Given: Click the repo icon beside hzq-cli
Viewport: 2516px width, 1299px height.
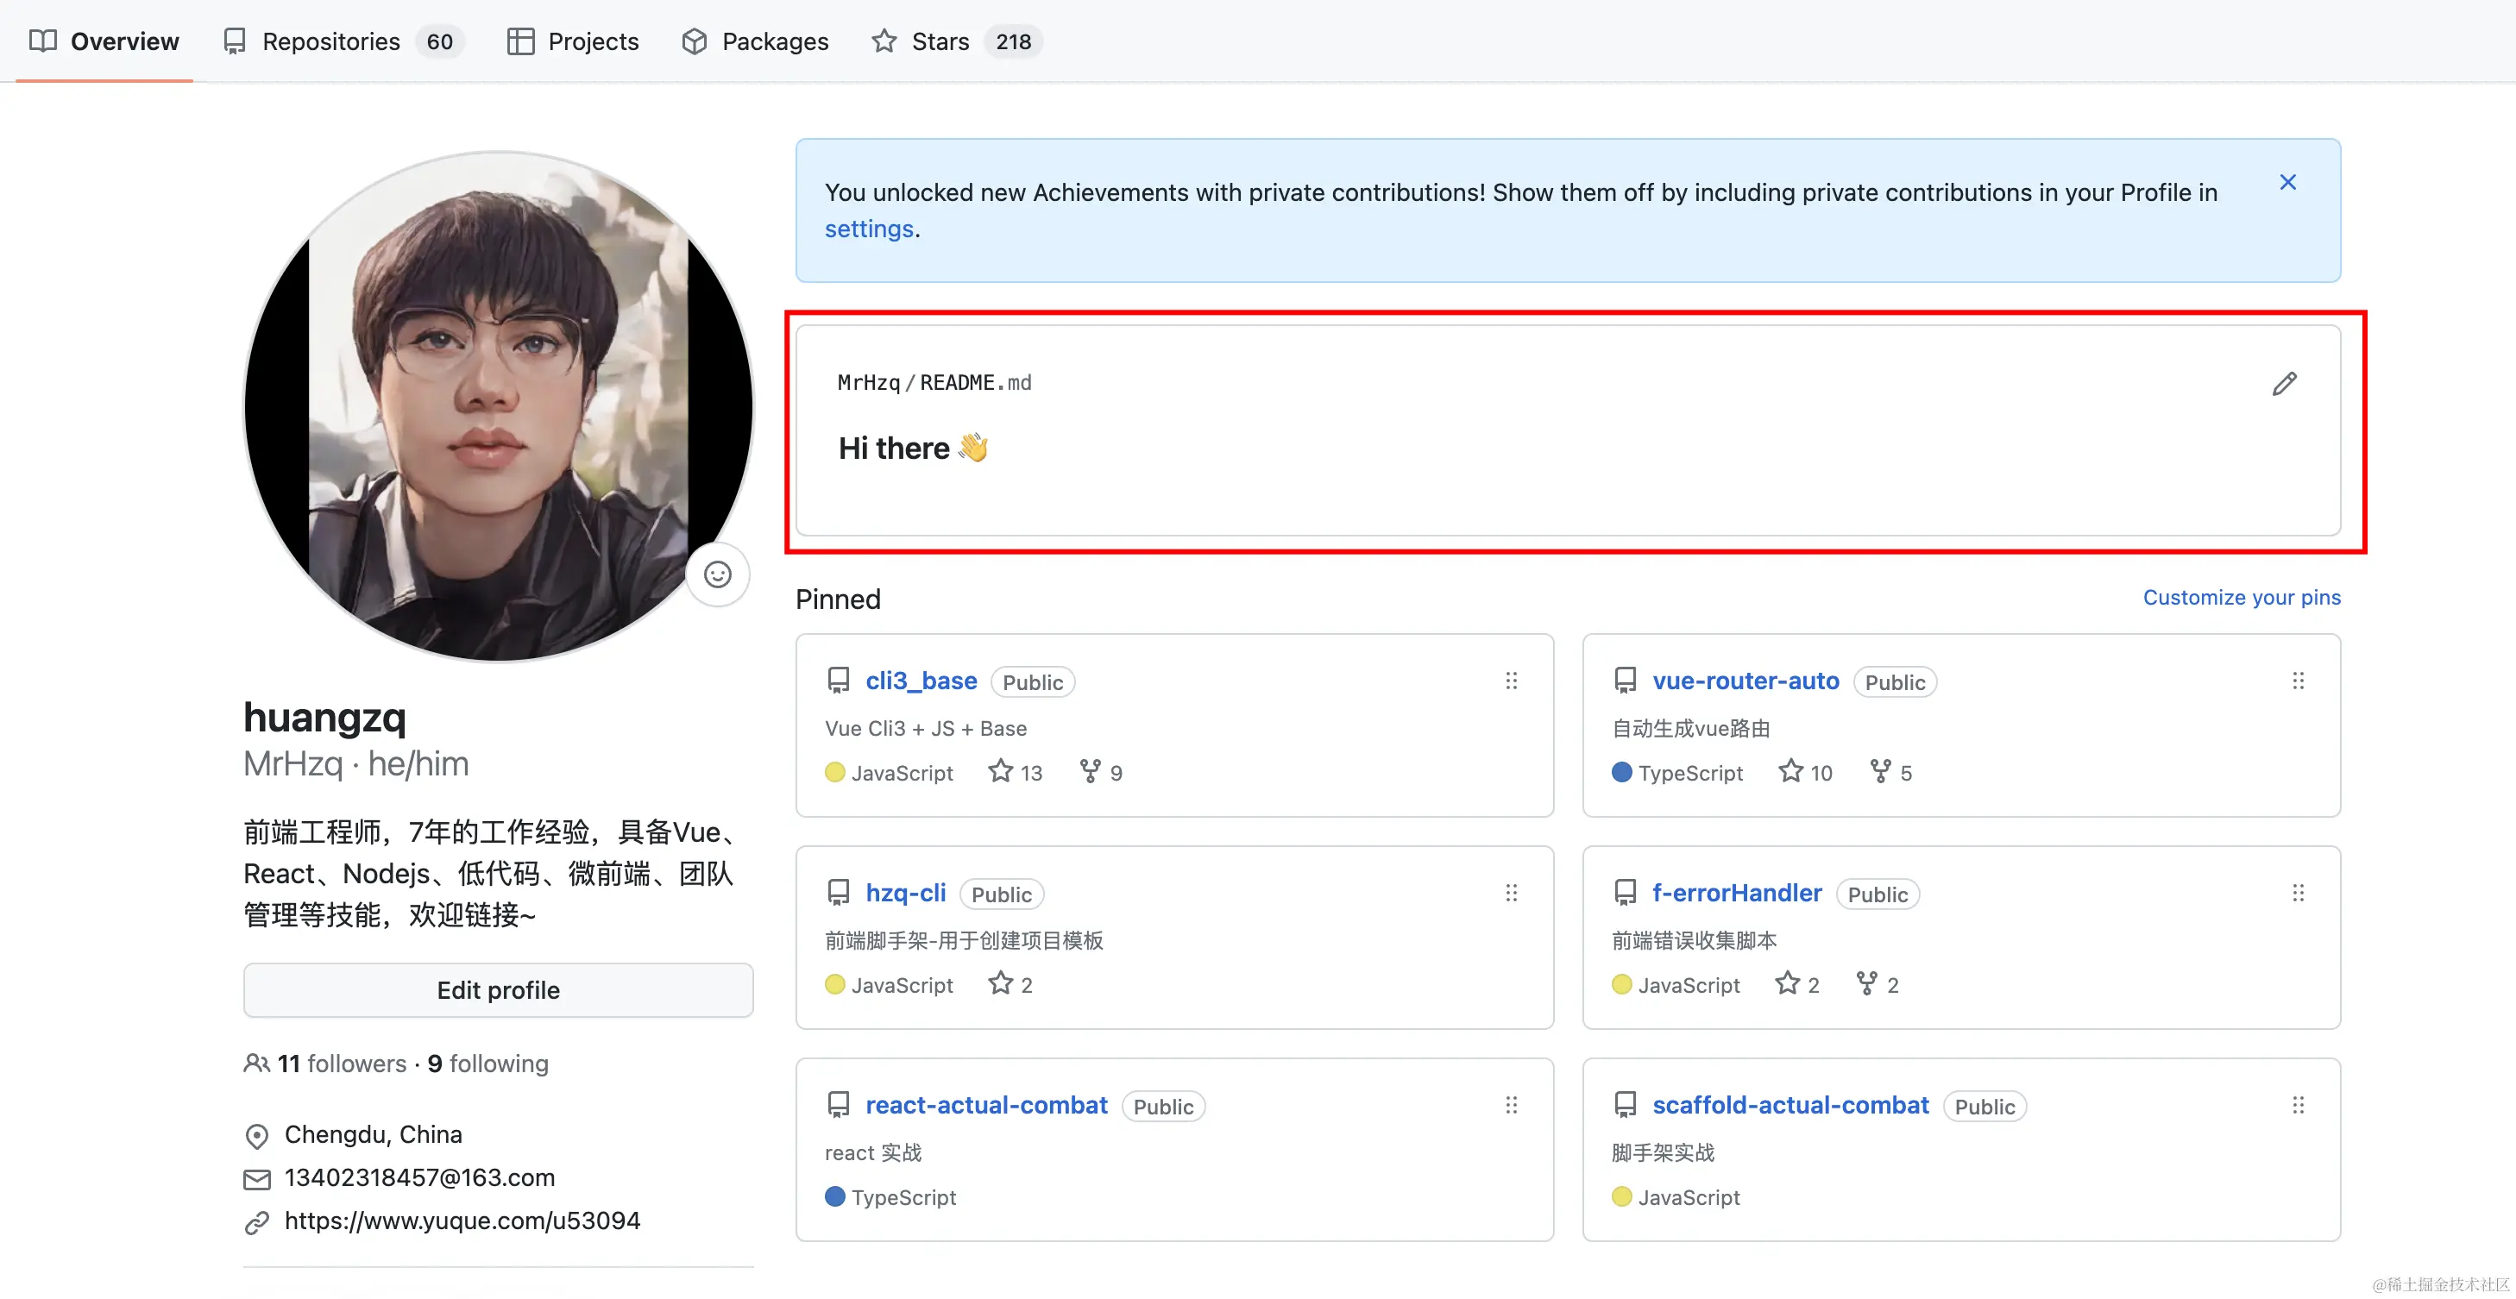Looking at the screenshot, I should point(838,893).
